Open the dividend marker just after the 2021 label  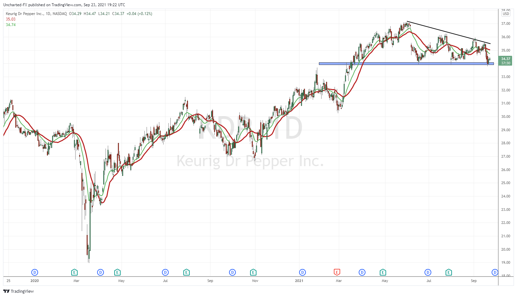point(302,272)
